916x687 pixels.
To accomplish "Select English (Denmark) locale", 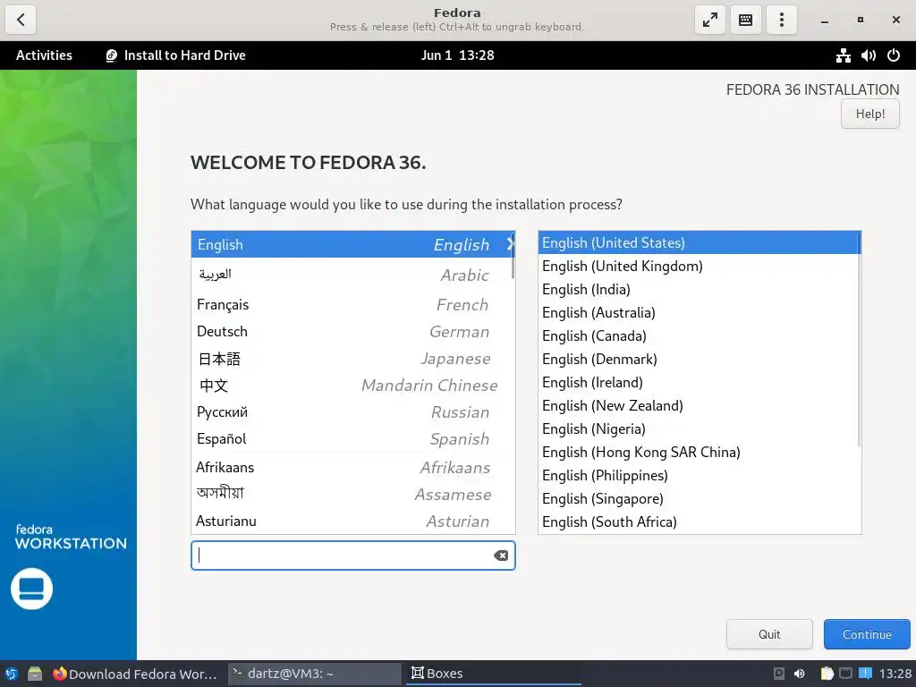I will pos(700,359).
